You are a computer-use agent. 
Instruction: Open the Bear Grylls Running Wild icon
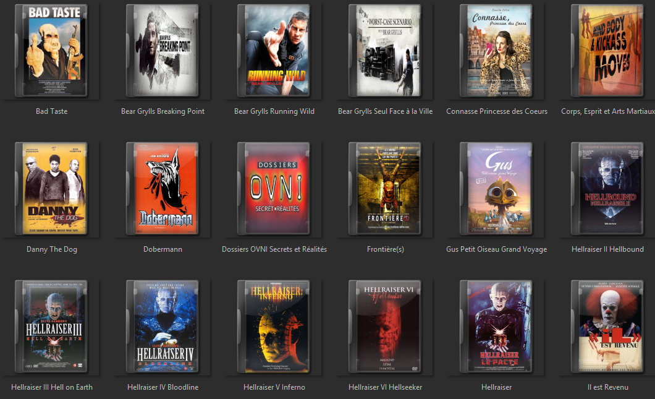click(x=274, y=51)
